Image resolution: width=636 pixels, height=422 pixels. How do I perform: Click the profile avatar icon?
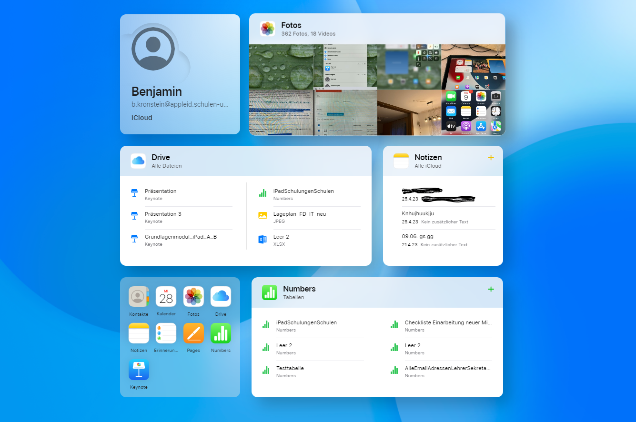[153, 49]
